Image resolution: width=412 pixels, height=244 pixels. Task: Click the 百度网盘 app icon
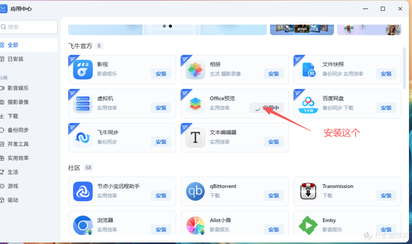[308, 104]
